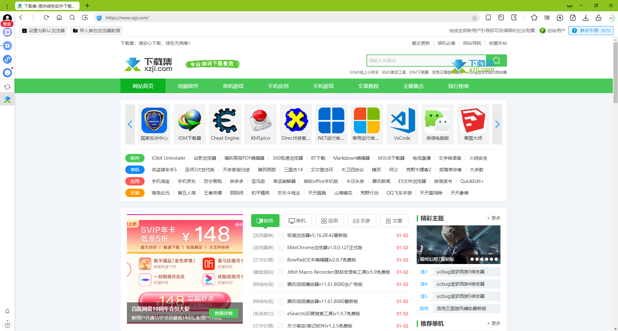Screen dimensions: 618x331
Task: Reload the page with refresh icon
Action: pyautogui.click(x=46, y=18)
